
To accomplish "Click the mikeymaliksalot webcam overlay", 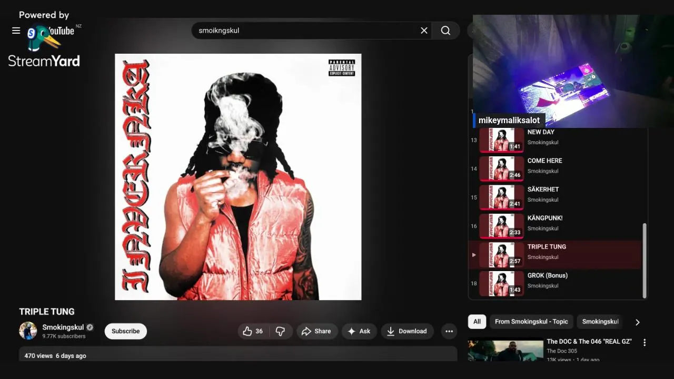I will (x=573, y=71).
